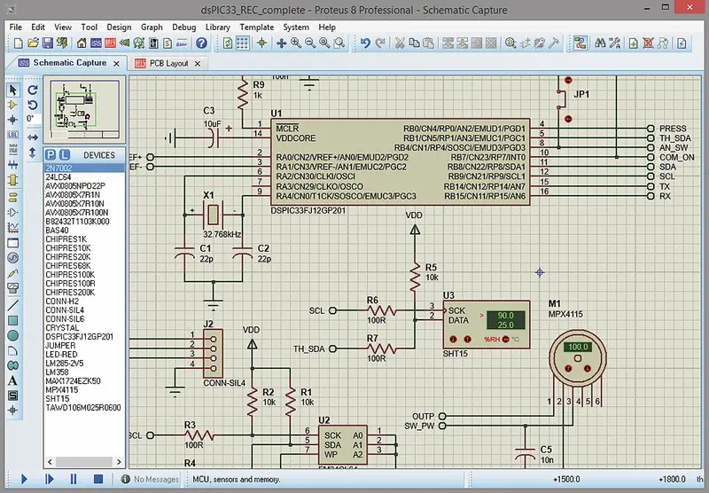This screenshot has height=493, width=709.
Task: Click the schematic overview thumbnail
Action: pyautogui.click(x=84, y=109)
